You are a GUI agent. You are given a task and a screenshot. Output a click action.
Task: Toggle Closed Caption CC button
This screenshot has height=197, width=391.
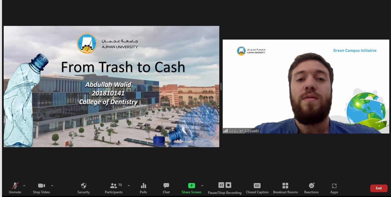pyautogui.click(x=257, y=186)
